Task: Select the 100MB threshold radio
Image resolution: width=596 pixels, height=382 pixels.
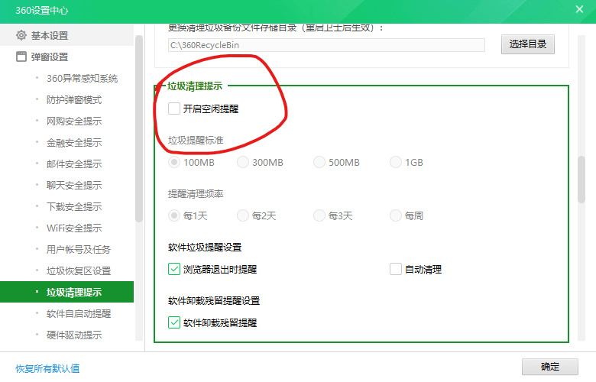Action: (x=174, y=162)
